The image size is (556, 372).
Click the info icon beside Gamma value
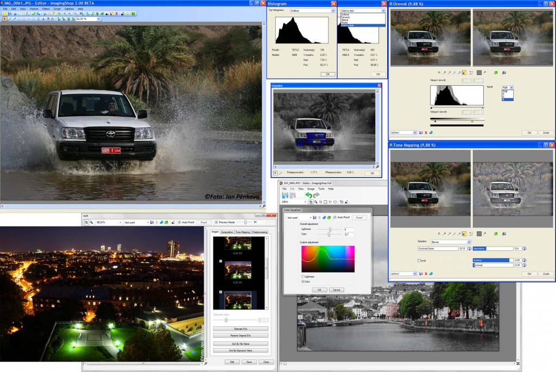click(x=524, y=260)
